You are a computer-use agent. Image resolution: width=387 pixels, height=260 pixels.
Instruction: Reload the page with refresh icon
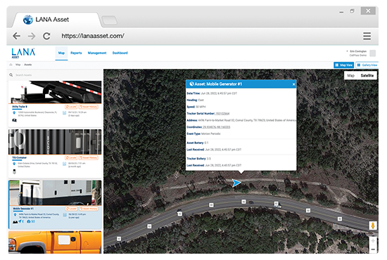(x=46, y=36)
